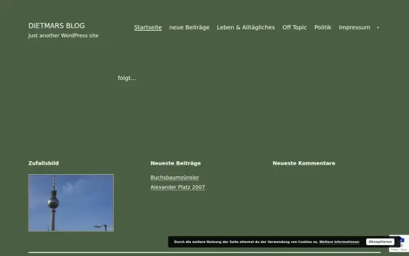Click the Neueste Beiträge widget heading
This screenshot has height=256, width=409.
(x=176, y=163)
